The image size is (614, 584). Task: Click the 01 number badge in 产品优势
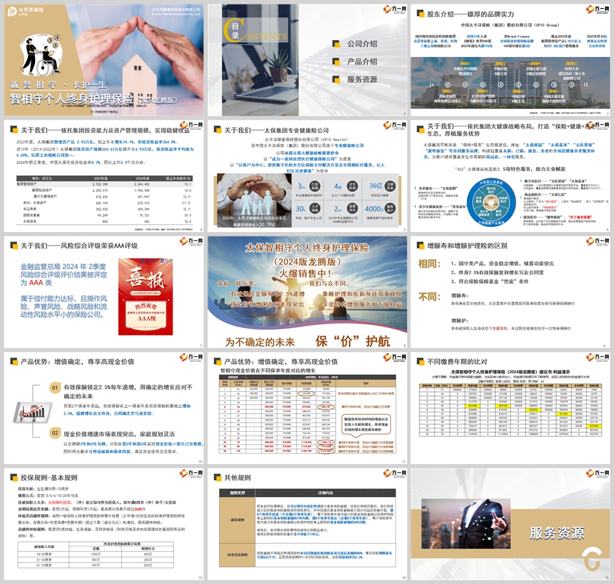click(x=55, y=388)
